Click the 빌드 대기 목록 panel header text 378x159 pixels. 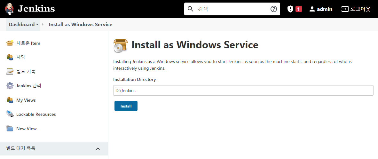pyautogui.click(x=21, y=148)
